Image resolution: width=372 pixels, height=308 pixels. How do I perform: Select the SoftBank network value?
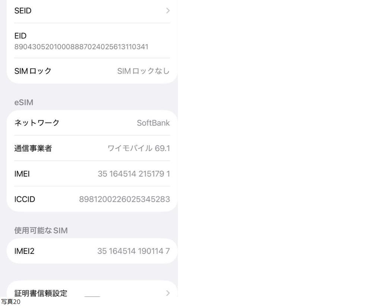tap(153, 123)
